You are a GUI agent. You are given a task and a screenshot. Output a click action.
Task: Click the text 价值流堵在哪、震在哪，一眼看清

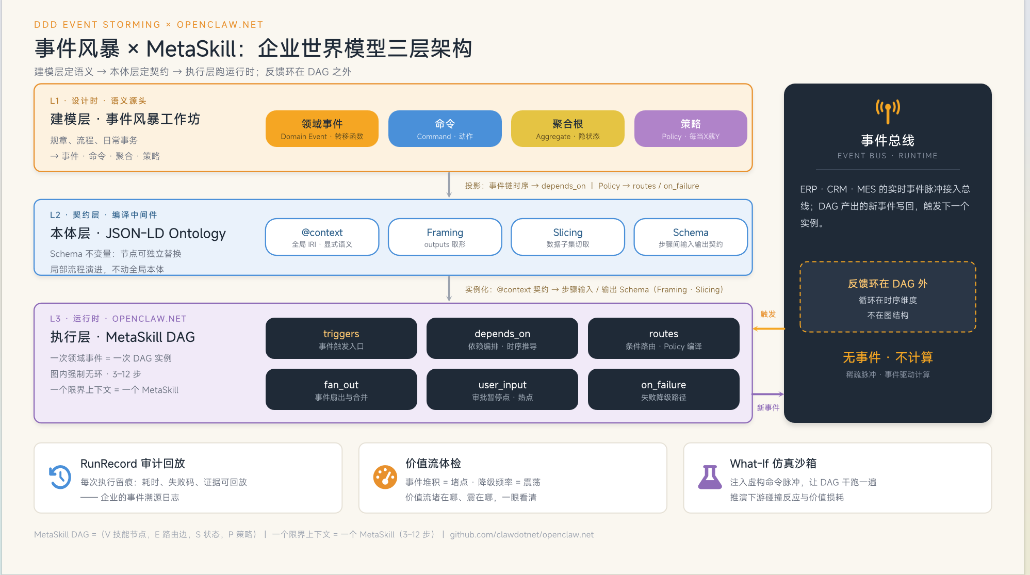[470, 498]
